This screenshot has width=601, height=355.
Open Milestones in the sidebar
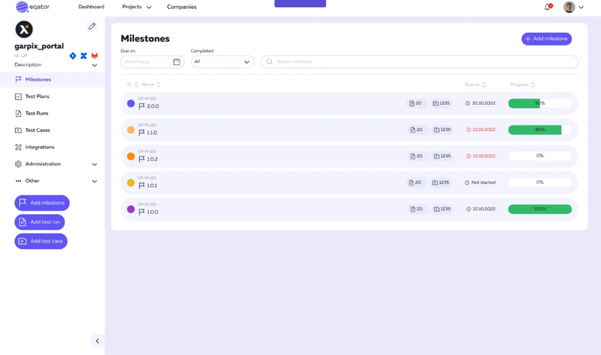pyautogui.click(x=52, y=79)
